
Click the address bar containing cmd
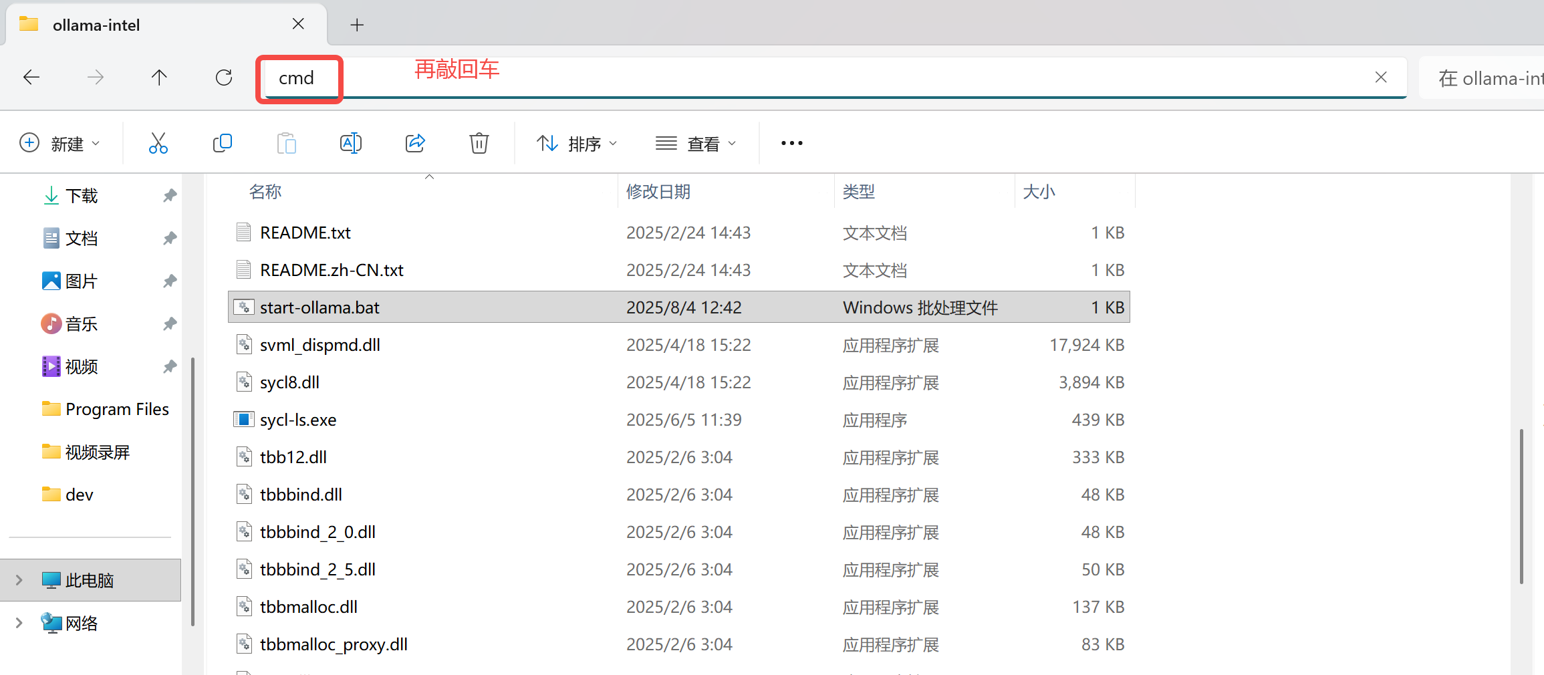tap(834, 78)
